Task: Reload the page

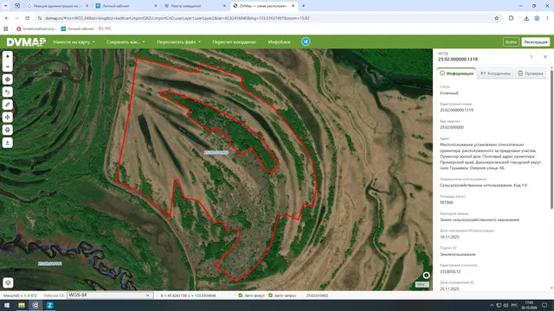Action: tap(27, 18)
